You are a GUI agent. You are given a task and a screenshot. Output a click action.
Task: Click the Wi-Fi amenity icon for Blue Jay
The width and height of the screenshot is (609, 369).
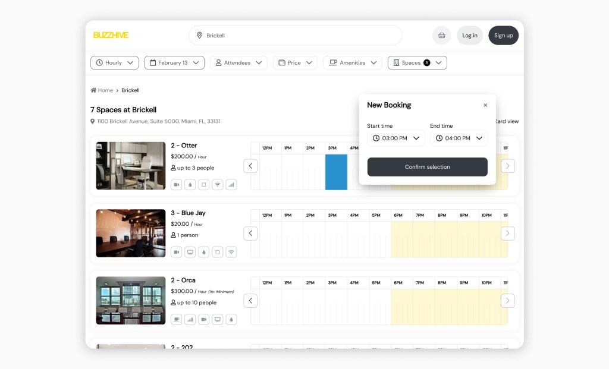(x=231, y=252)
